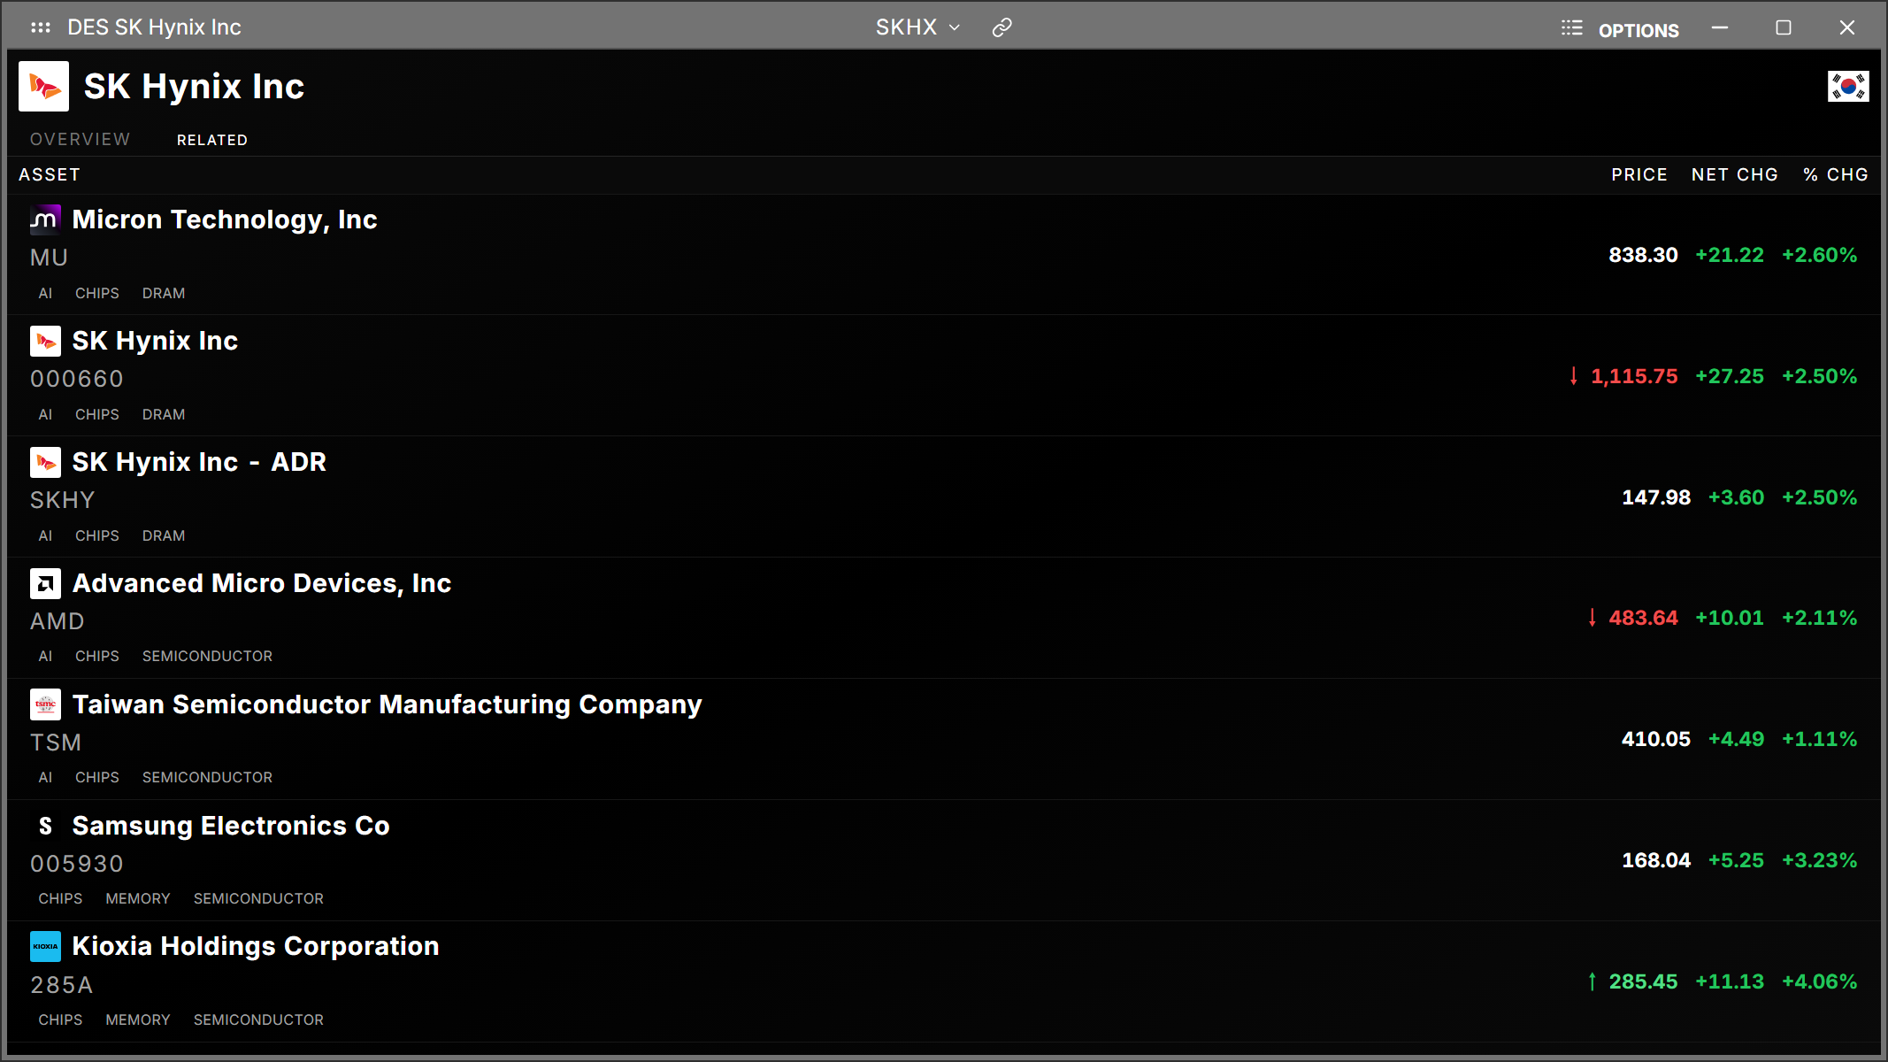The image size is (1888, 1062).
Task: Open Micron Technology, Inc asset row
Action: coord(944,255)
